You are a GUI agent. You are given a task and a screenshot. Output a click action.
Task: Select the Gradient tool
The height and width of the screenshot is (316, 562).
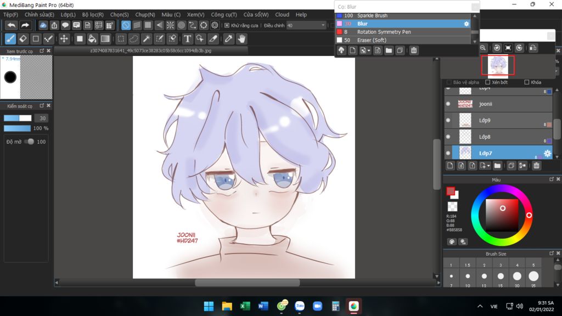click(x=105, y=39)
